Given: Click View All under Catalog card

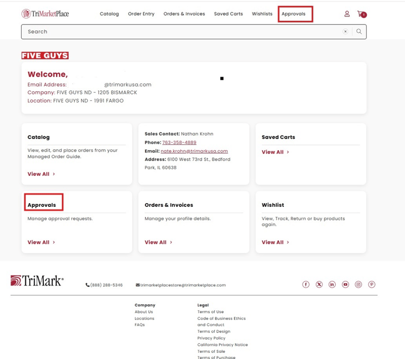Looking at the screenshot, I should pos(41,174).
